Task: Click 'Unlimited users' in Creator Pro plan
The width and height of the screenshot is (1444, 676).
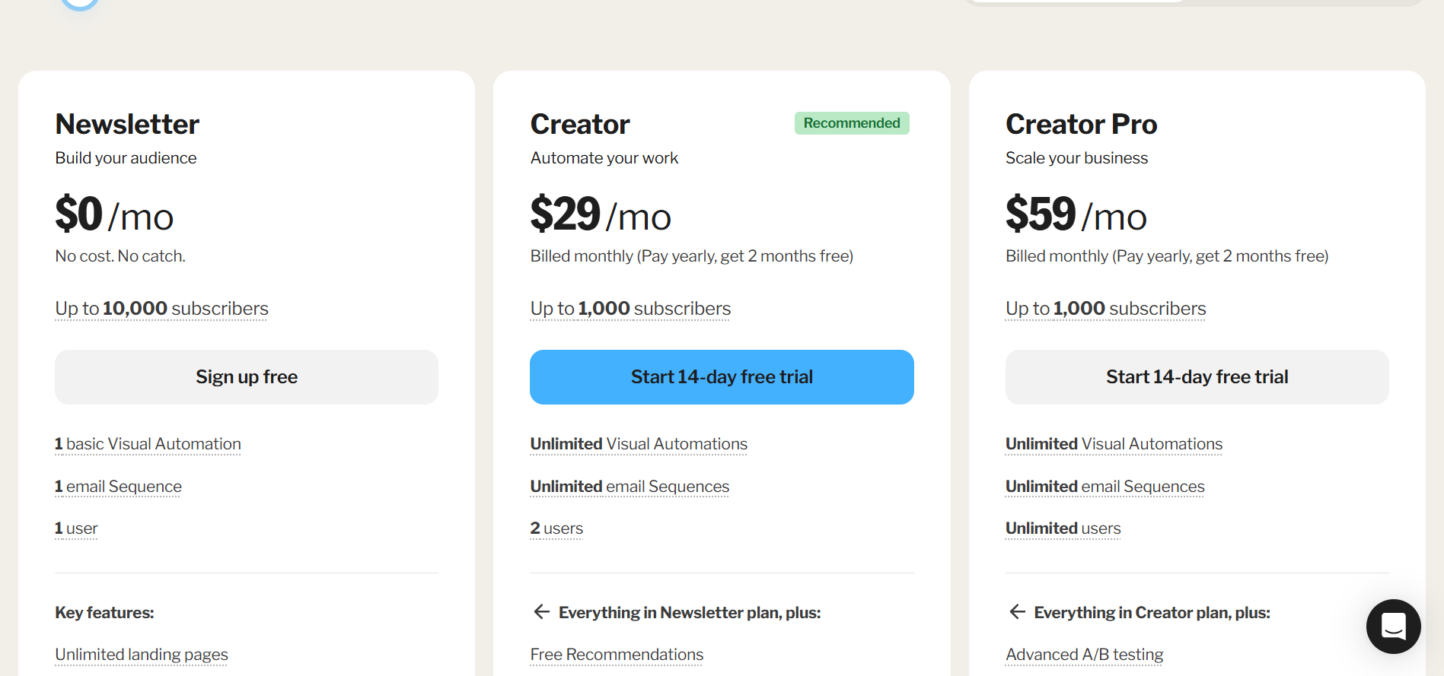Action: pyautogui.click(x=1063, y=528)
